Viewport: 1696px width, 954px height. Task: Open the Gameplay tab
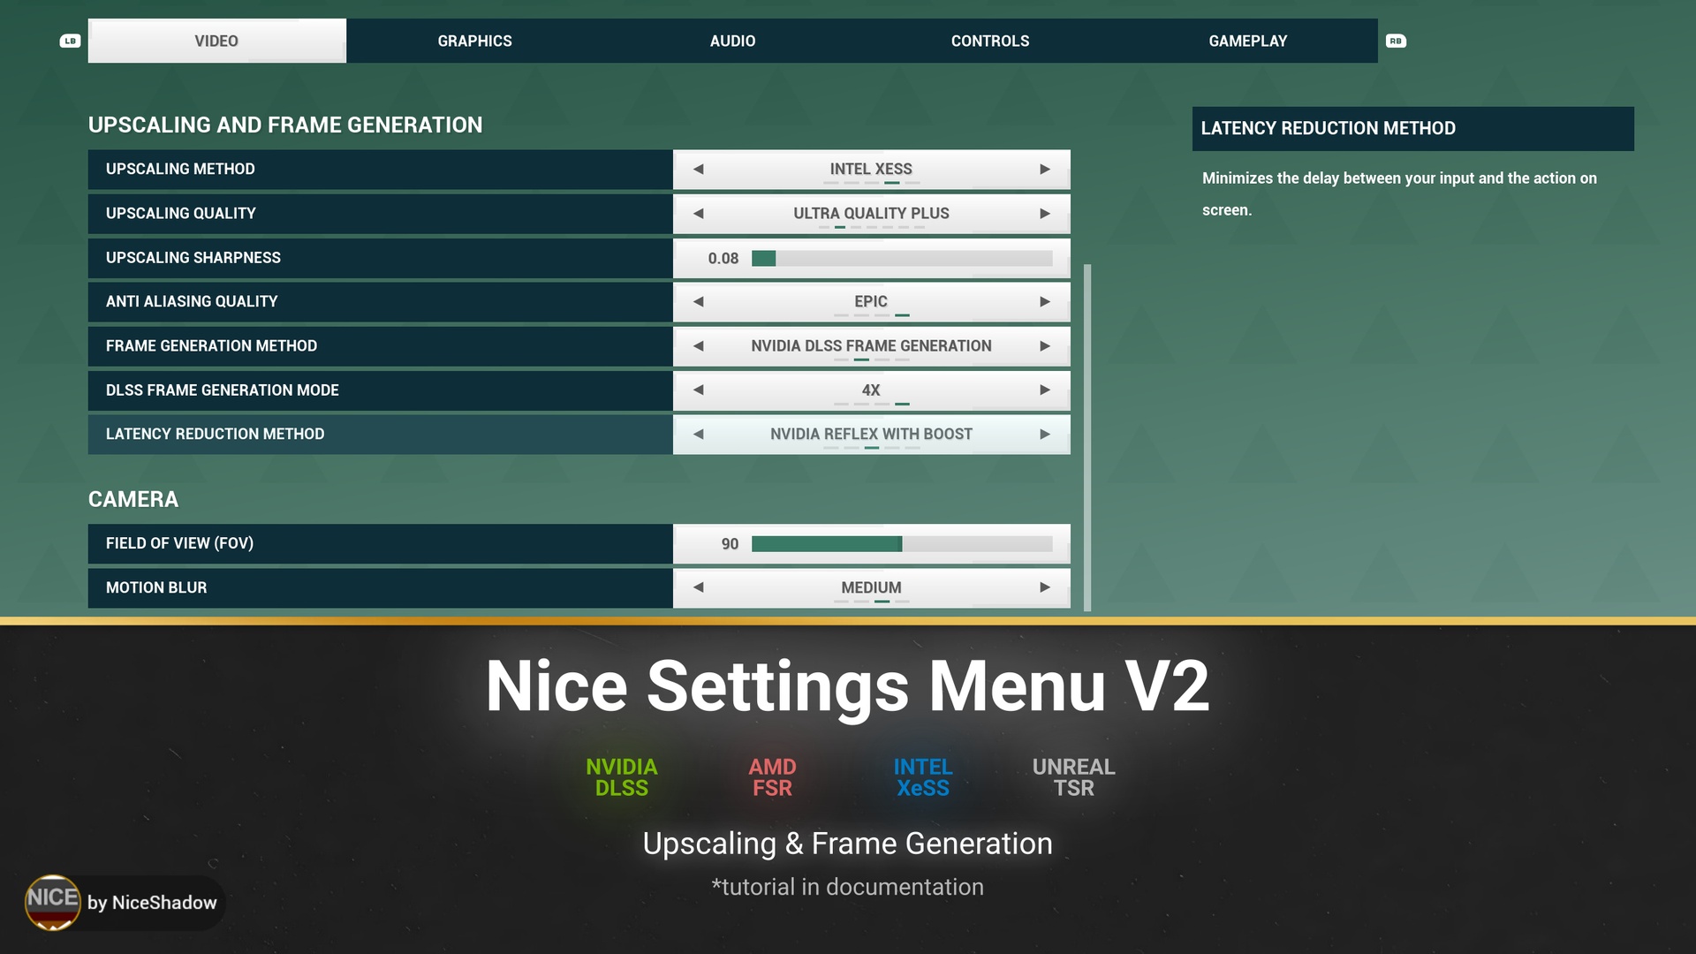1248,41
